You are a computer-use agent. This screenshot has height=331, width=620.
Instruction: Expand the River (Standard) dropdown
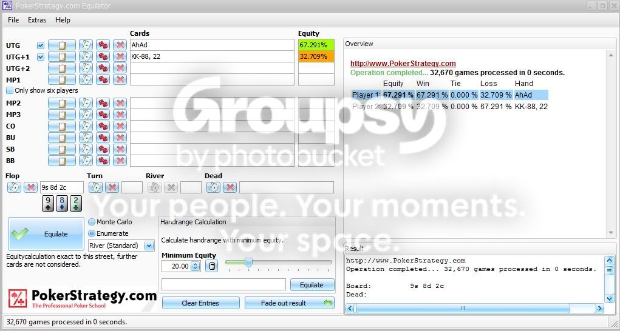[149, 246]
